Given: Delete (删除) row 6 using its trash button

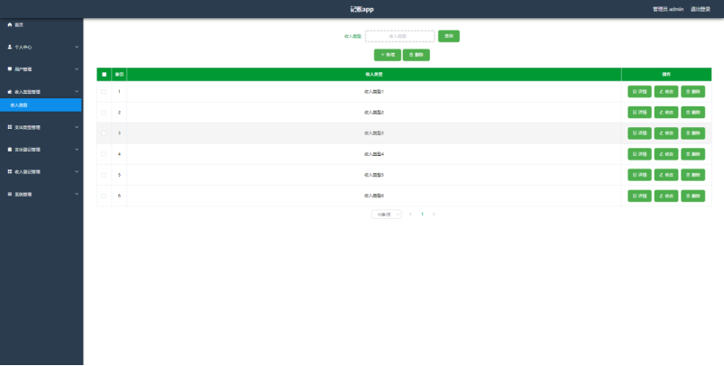Looking at the screenshot, I should coord(692,196).
